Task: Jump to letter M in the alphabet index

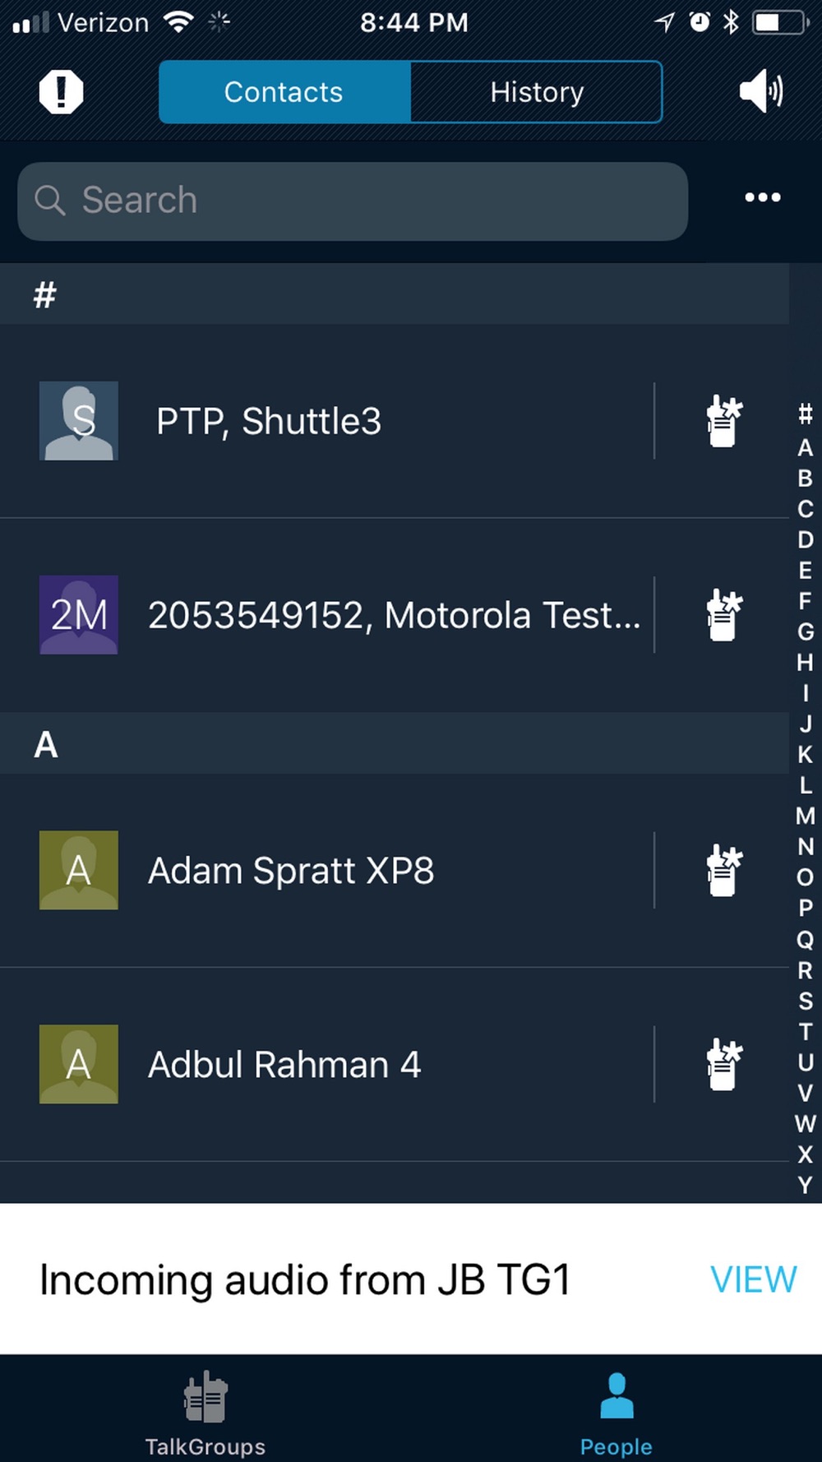Action: click(x=806, y=816)
